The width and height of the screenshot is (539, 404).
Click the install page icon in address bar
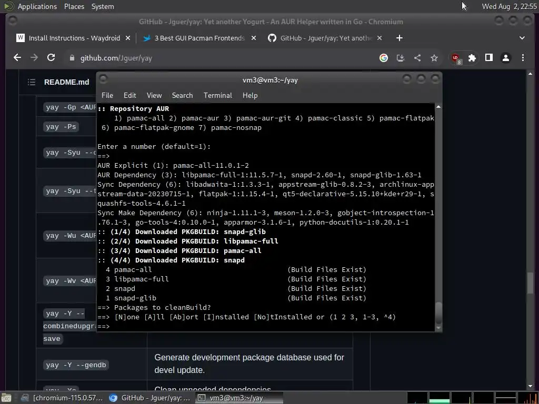tap(401, 58)
